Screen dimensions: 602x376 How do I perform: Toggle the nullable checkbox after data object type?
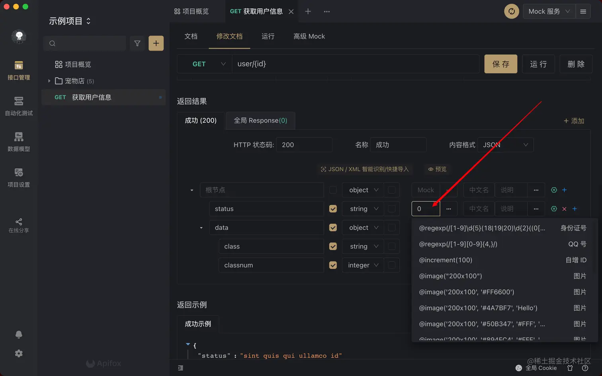392,228
